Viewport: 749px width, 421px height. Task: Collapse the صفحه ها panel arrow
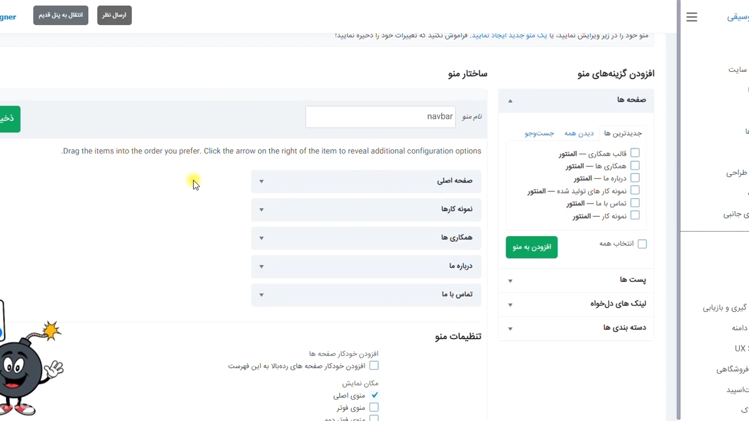click(x=510, y=101)
